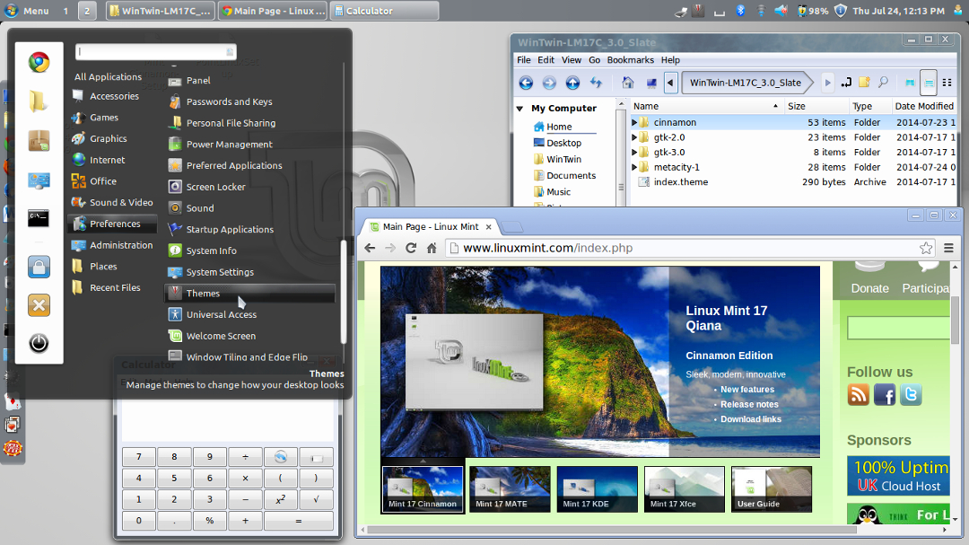Open Calculator from the panel window list
969x545 pixels.
pos(384,11)
